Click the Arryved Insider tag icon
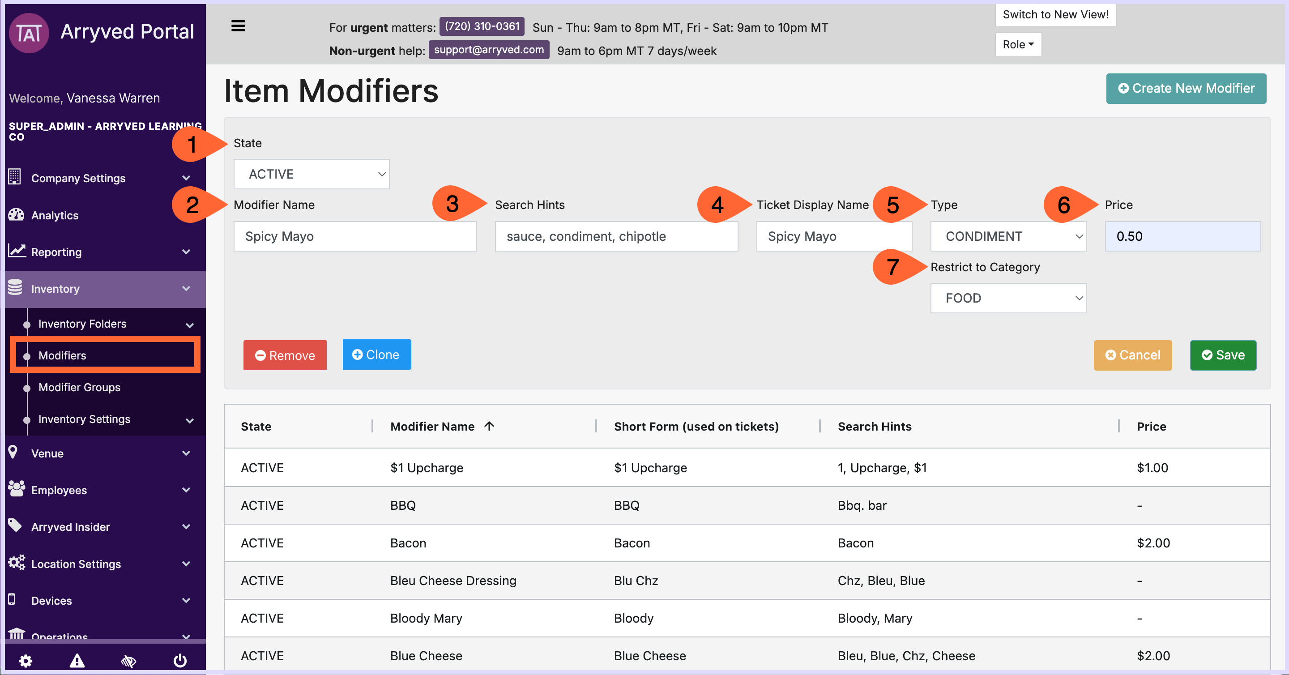The width and height of the screenshot is (1289, 675). [15, 525]
